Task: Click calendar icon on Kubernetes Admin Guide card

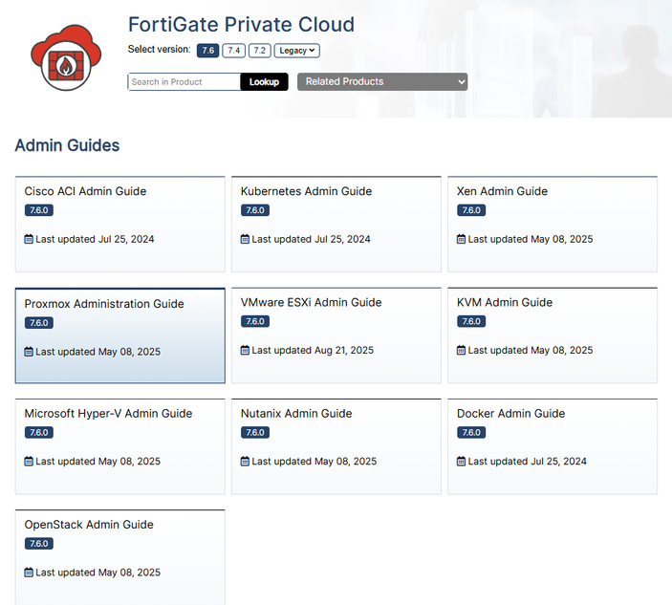Action: [x=246, y=239]
